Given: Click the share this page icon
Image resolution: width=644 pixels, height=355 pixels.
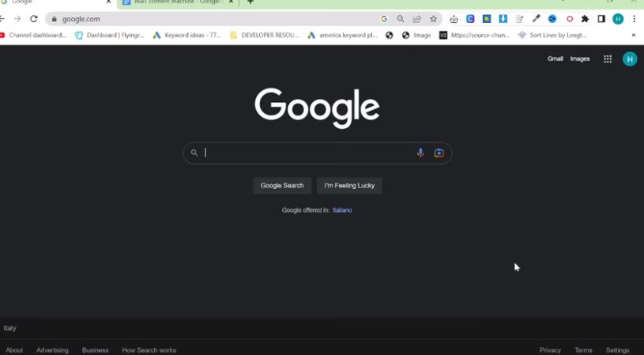Looking at the screenshot, I should coord(417,19).
